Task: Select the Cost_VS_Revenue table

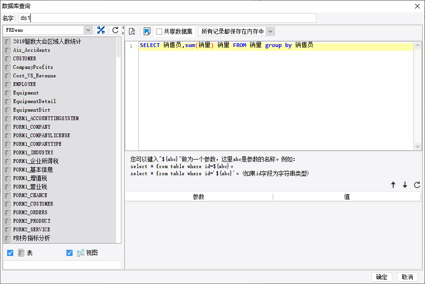Action: point(34,76)
